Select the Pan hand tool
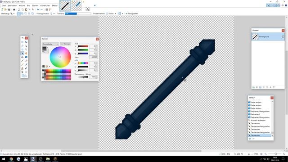288x162 pixels. point(26,53)
